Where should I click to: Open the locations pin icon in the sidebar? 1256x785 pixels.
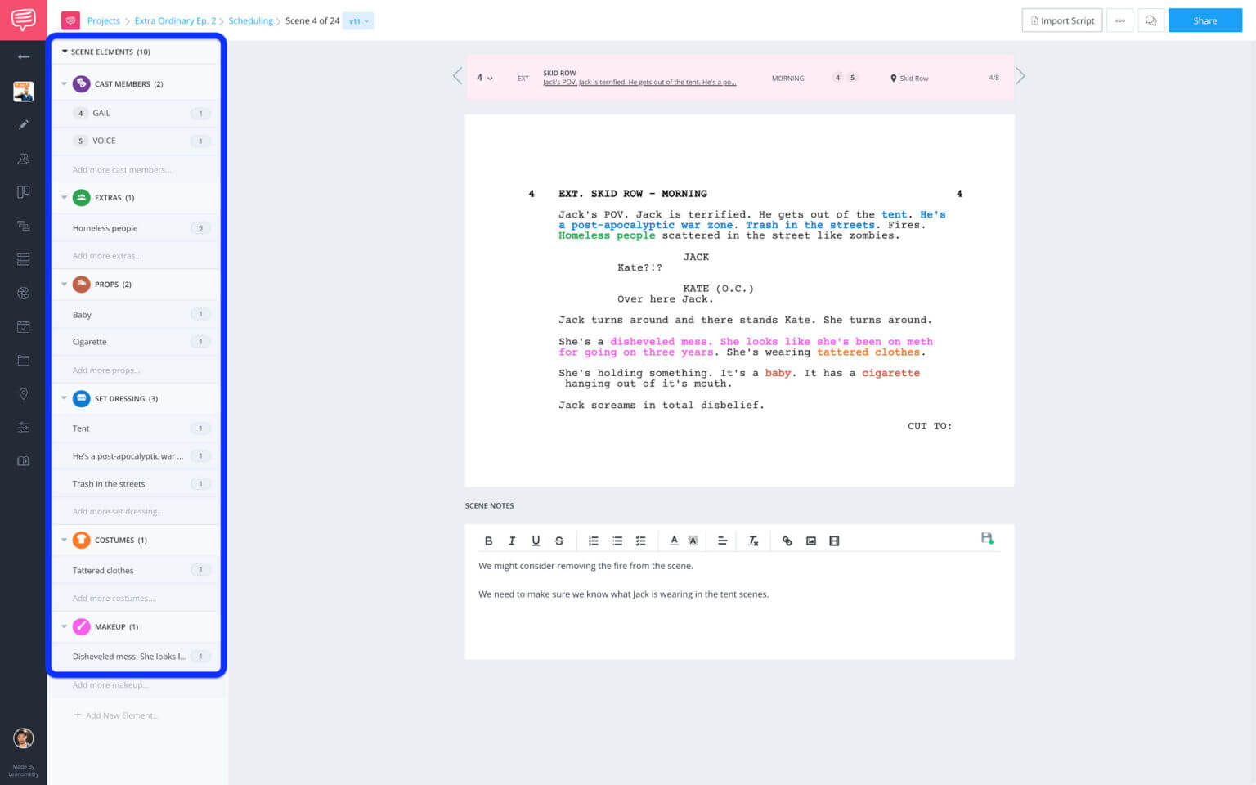point(24,393)
